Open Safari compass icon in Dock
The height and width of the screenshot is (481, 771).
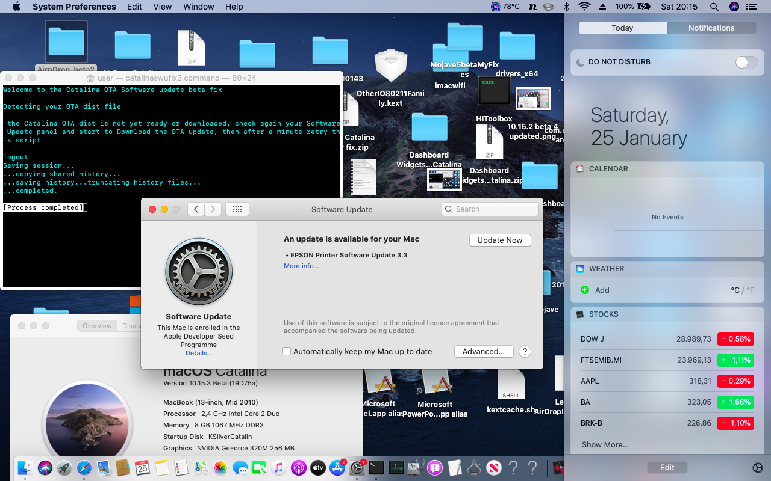click(x=84, y=468)
